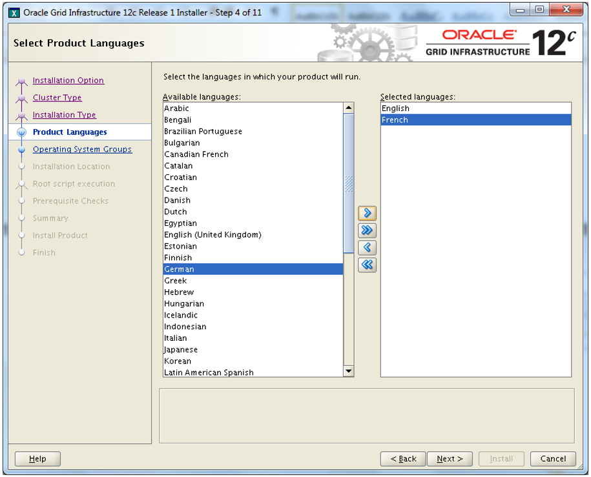The width and height of the screenshot is (591, 477).
Task: Click the installer X icon in title bar
Action: [x=14, y=13]
